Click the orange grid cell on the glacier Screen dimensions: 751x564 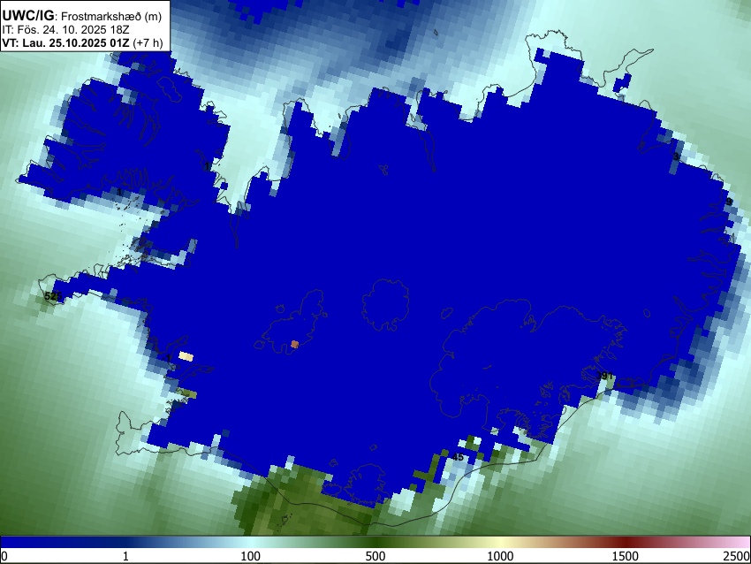tap(294, 344)
